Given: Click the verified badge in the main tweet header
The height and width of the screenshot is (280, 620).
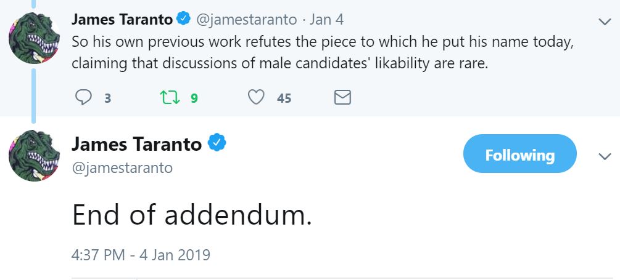Looking at the screenshot, I should 217,143.
